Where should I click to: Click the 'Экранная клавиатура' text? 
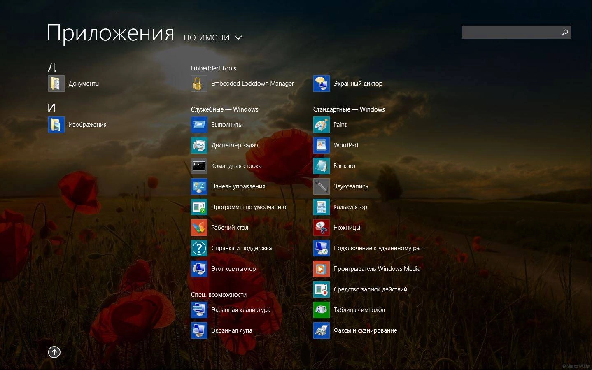(x=241, y=310)
